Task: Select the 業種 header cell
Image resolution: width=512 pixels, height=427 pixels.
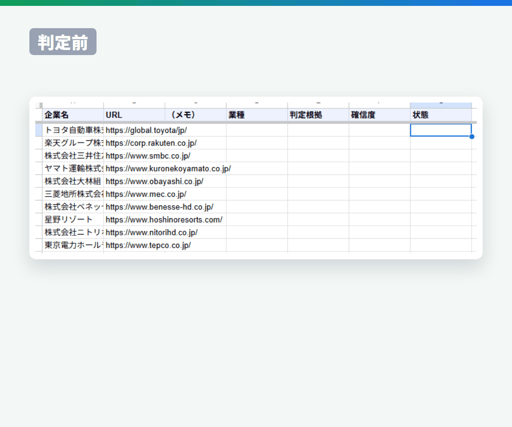Action: click(x=257, y=115)
